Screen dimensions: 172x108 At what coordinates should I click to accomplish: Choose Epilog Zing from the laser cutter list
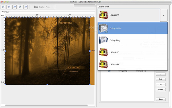[x=133, y=40]
